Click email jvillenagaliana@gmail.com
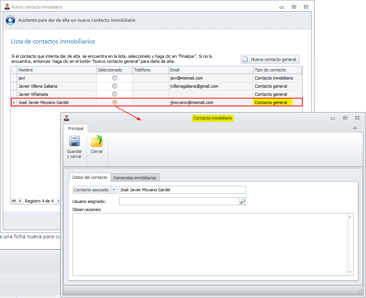This screenshot has height=298, width=366. (x=194, y=86)
